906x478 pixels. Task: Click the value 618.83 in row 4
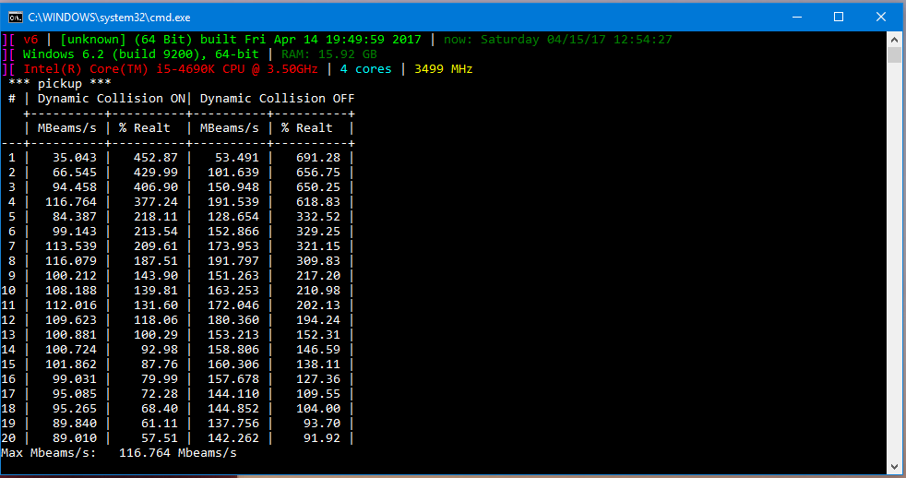318,202
